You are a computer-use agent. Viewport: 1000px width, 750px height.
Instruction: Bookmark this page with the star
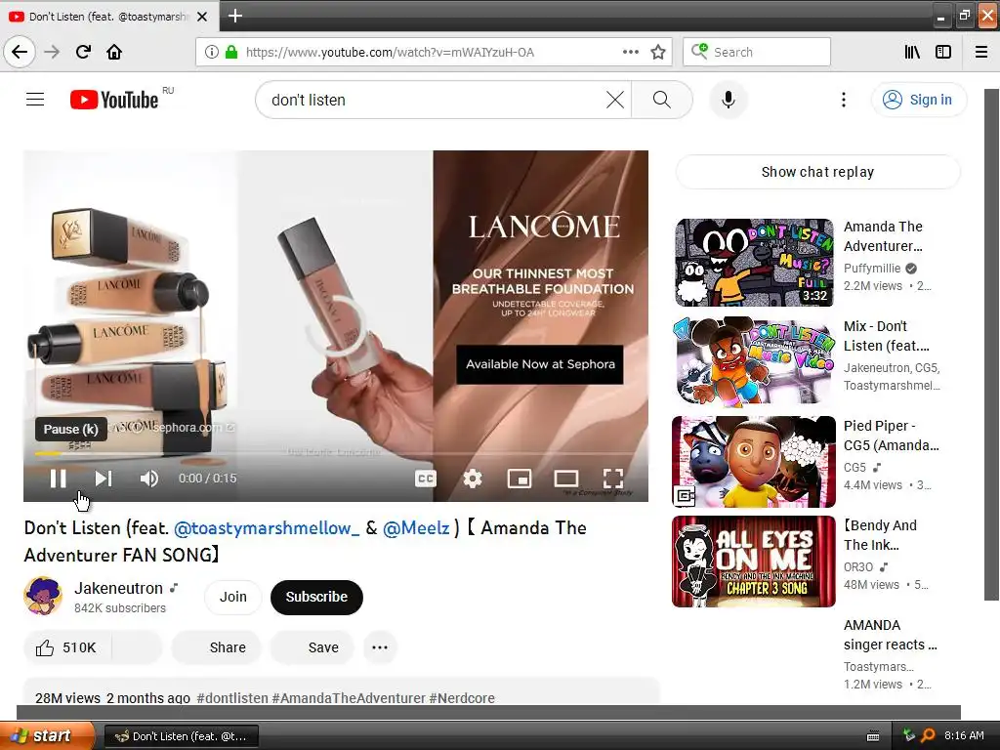coord(658,52)
